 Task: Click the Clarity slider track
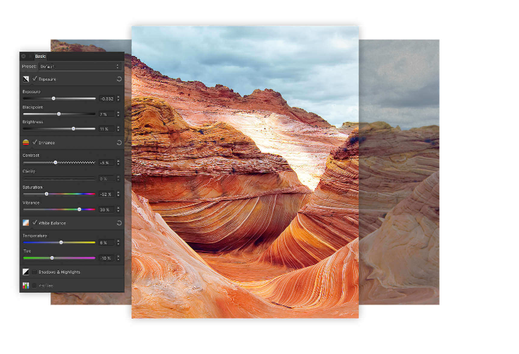click(60, 179)
